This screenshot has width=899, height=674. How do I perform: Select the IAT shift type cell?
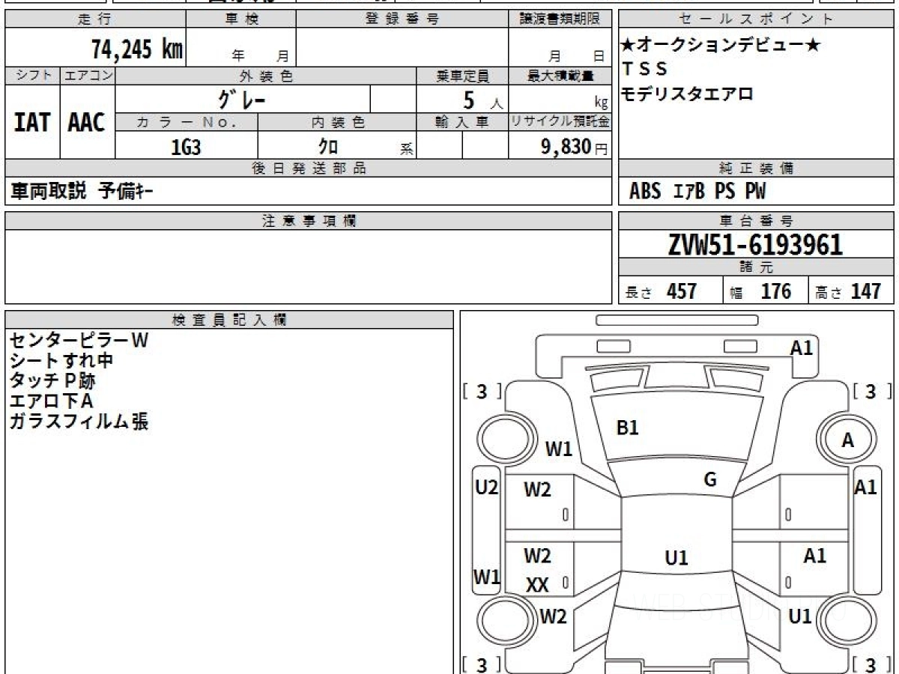(x=32, y=121)
